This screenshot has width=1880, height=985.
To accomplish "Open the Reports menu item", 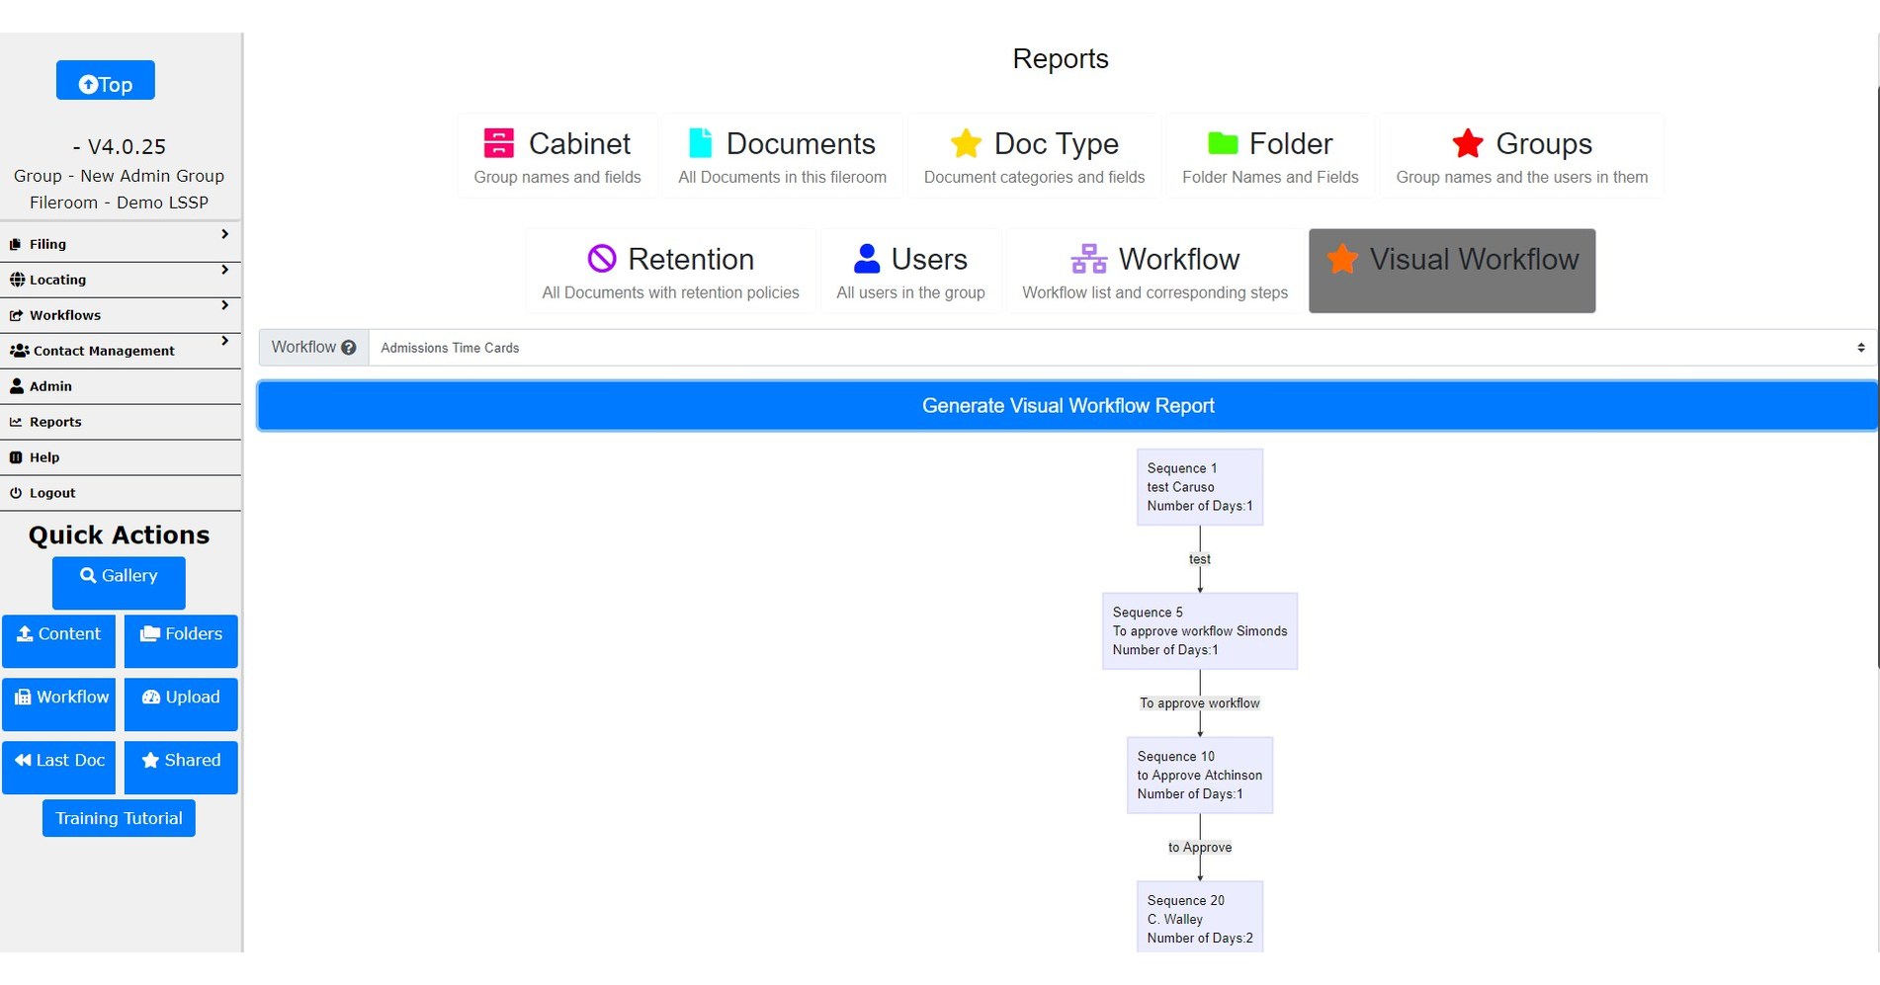I will [121, 422].
